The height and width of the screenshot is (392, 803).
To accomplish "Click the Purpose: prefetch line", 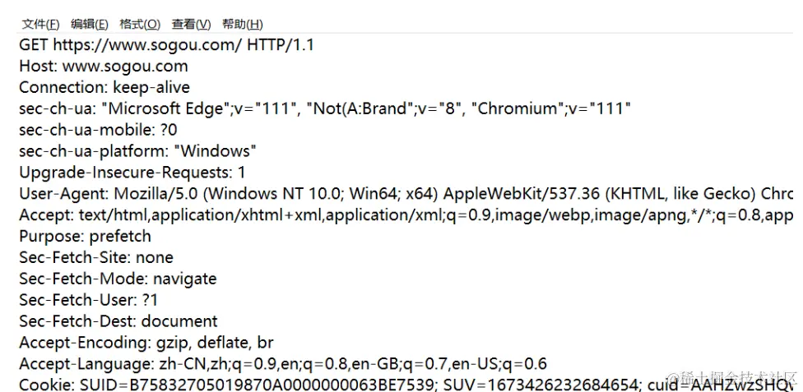I will click(x=85, y=237).
